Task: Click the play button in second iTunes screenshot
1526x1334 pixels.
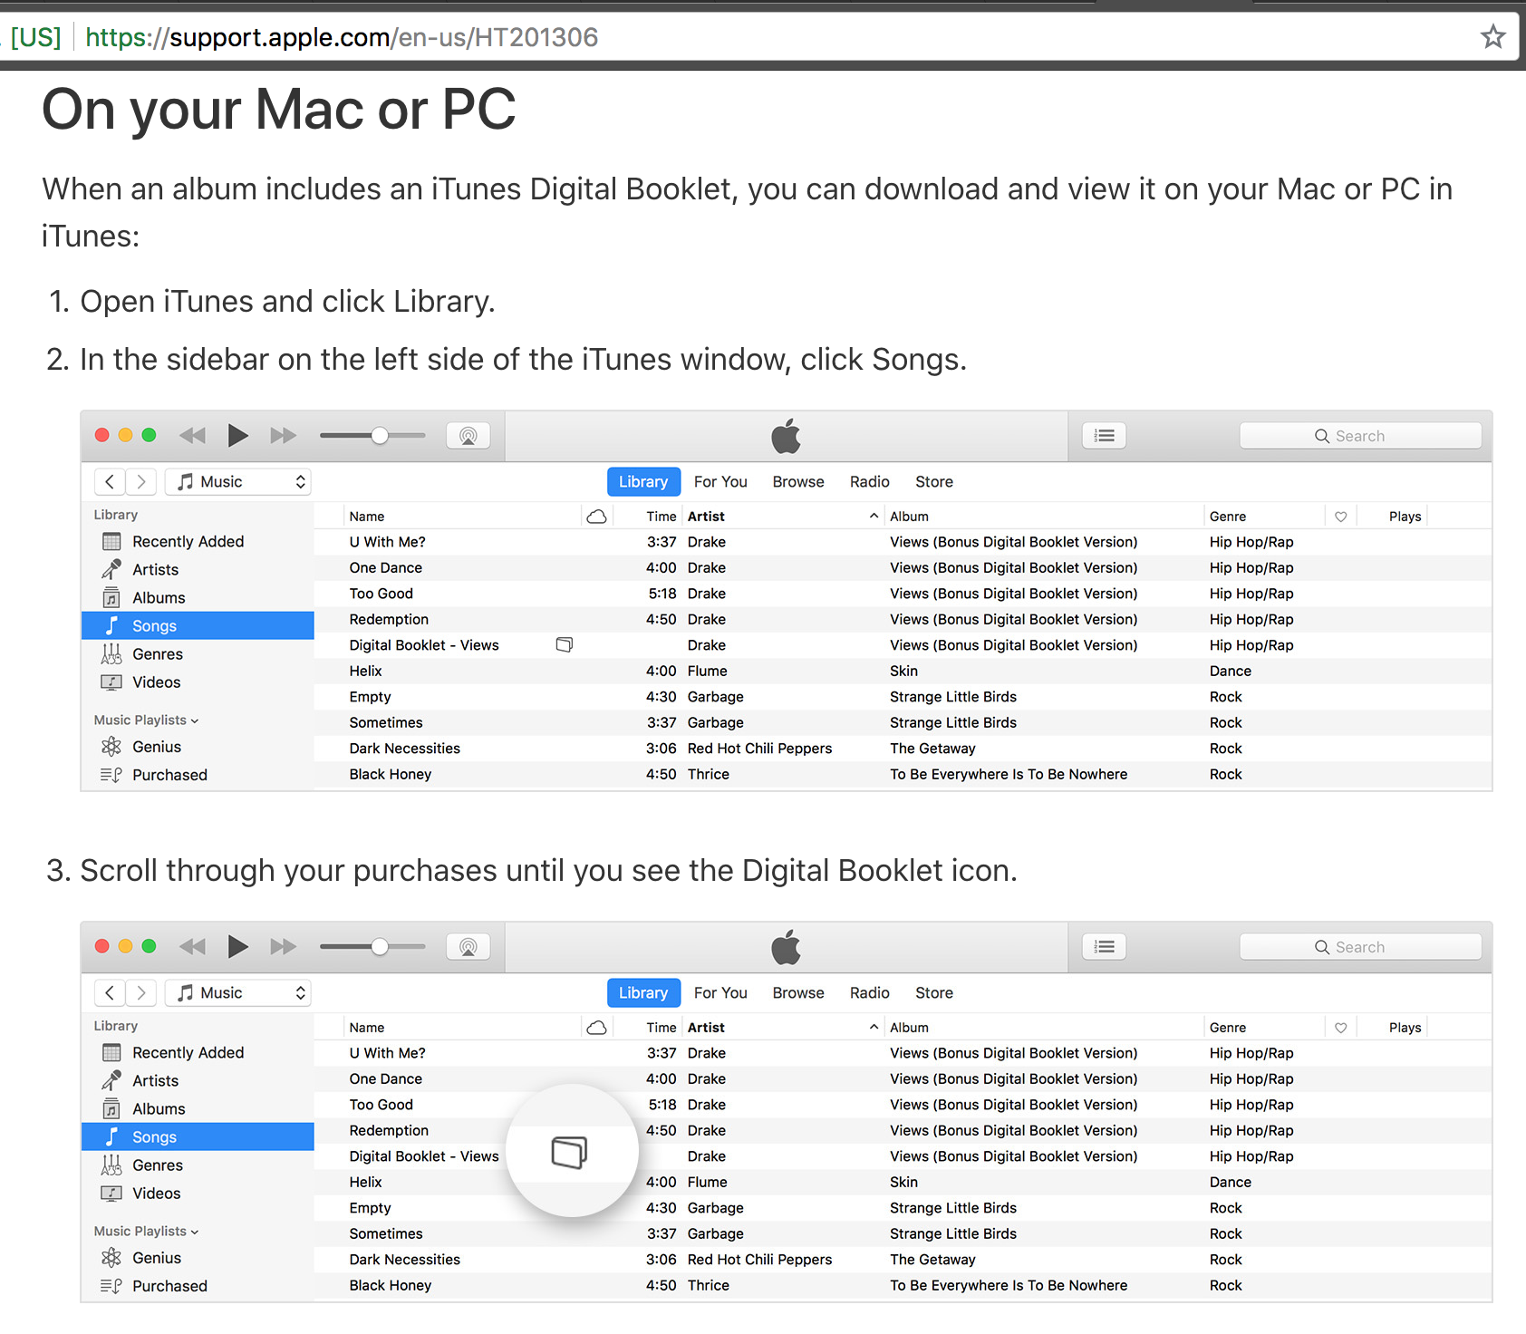Action: tap(237, 947)
